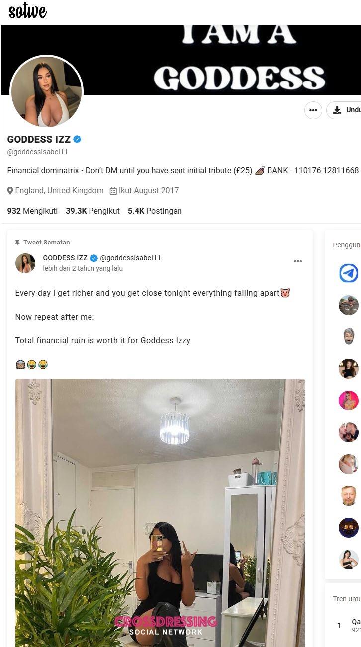Click the I AM A GODDESS banner image
This screenshot has height=647, width=361.
click(181, 60)
